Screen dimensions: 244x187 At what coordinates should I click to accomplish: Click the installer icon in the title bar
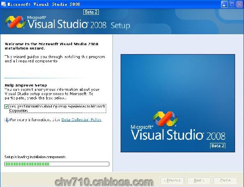[x=4, y=4]
